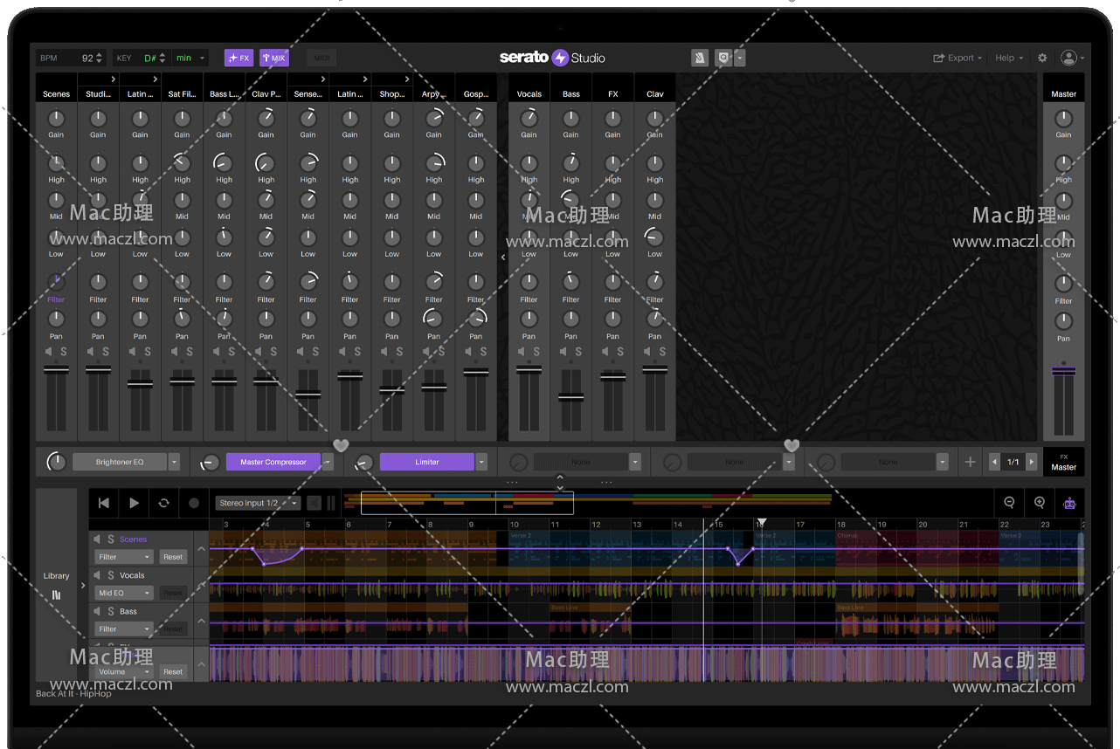Toggle the loop playback icon
Viewport: 1120px width, 749px height.
[x=163, y=503]
